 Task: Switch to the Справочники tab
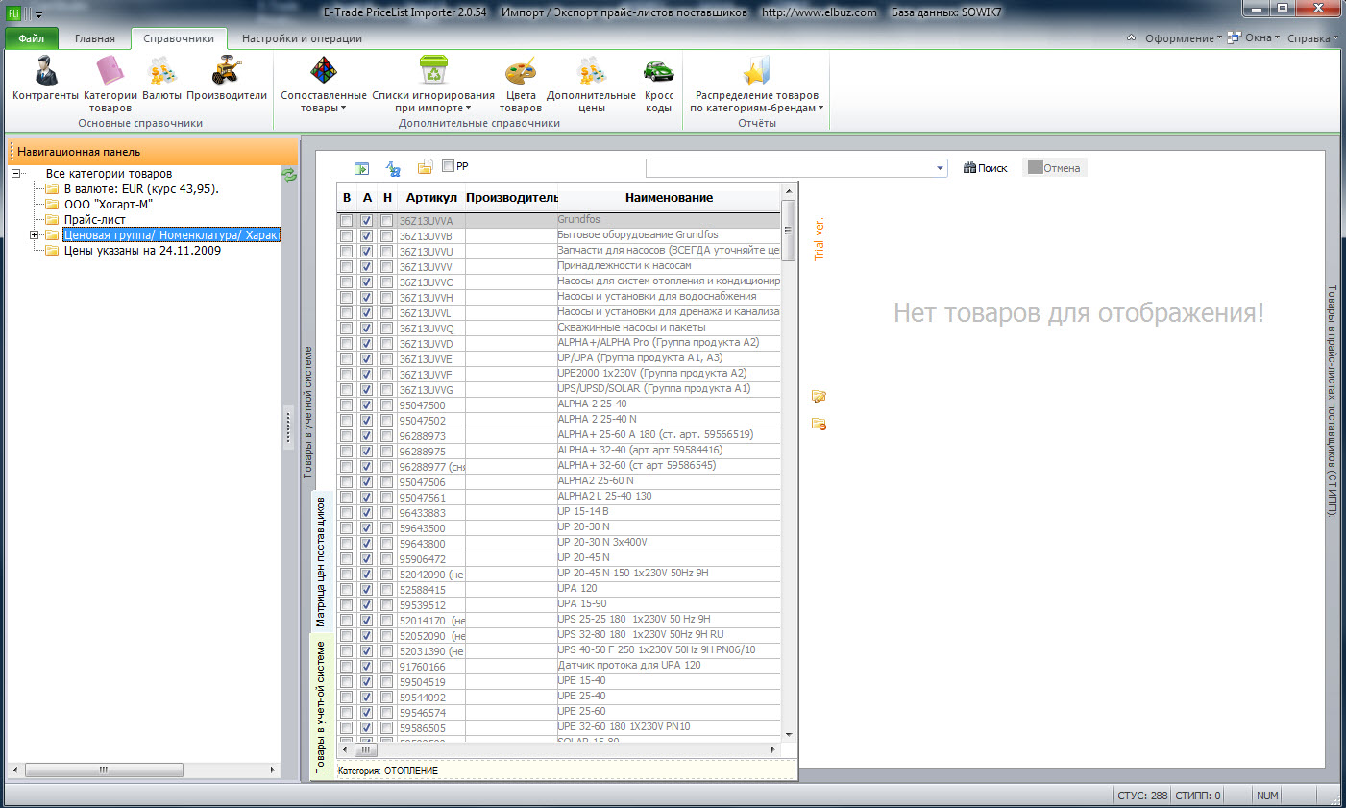[179, 38]
